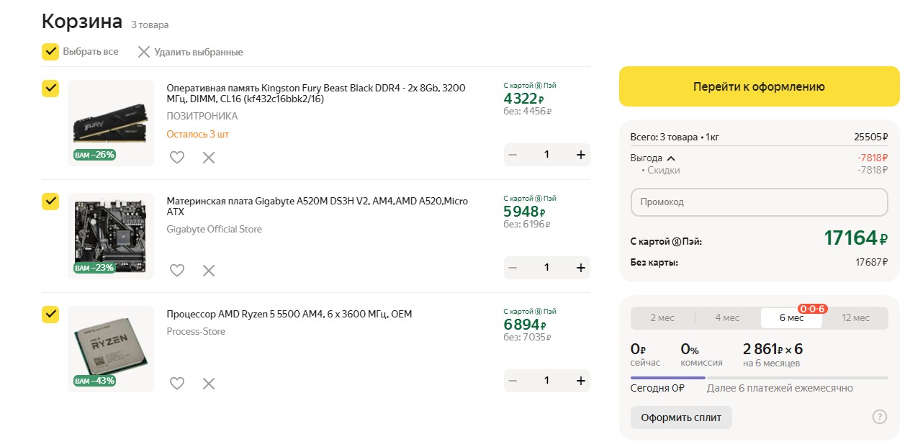Add Gigabyte A520M motherboard to favorites

[x=177, y=270]
